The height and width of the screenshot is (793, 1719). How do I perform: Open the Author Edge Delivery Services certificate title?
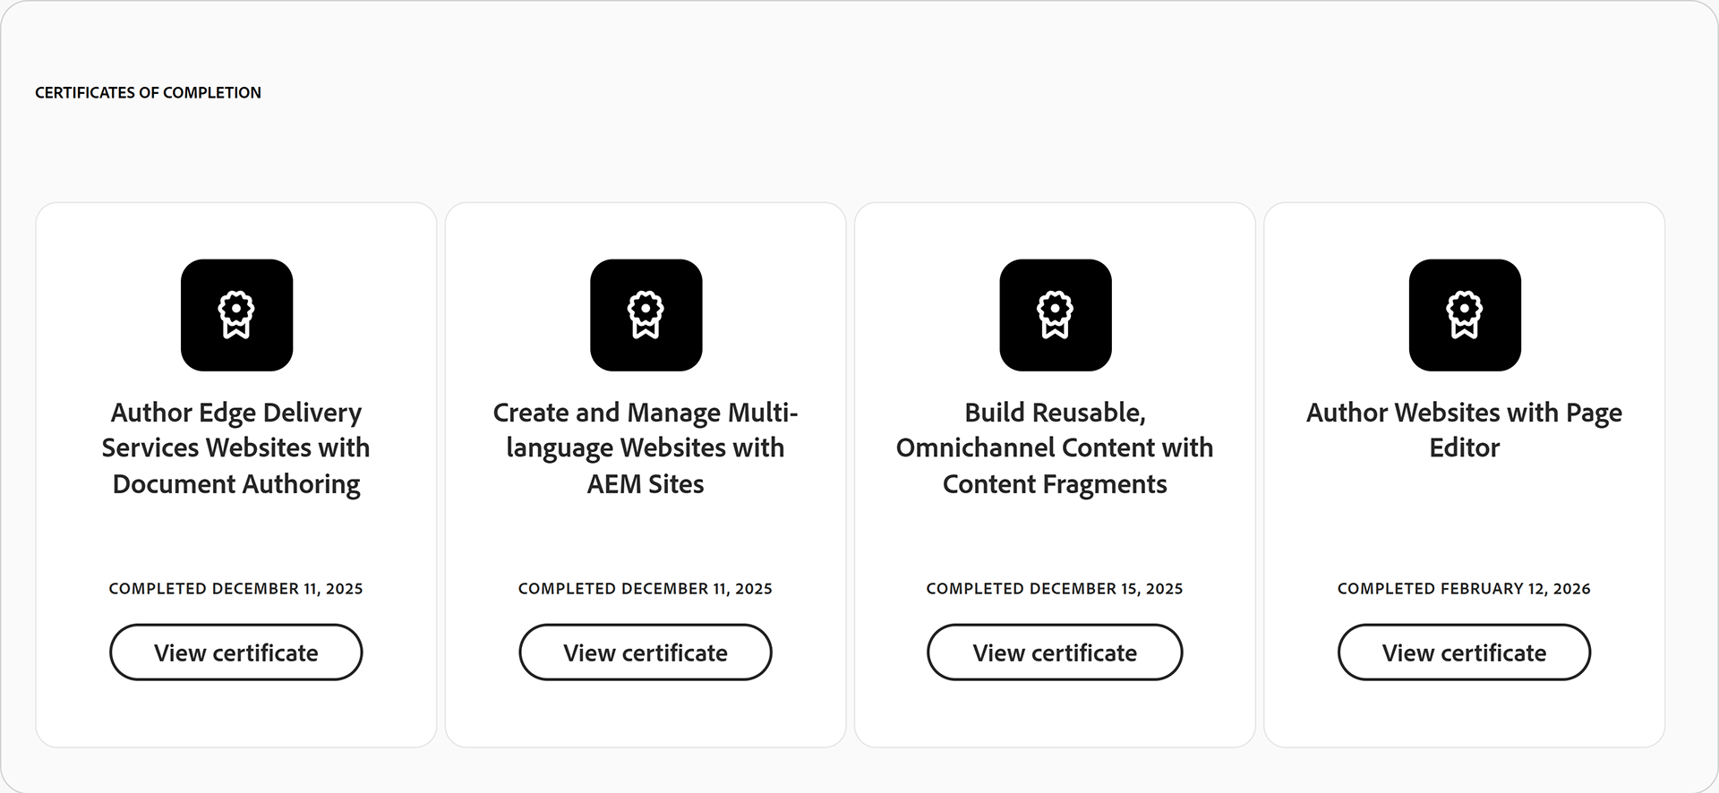235,448
